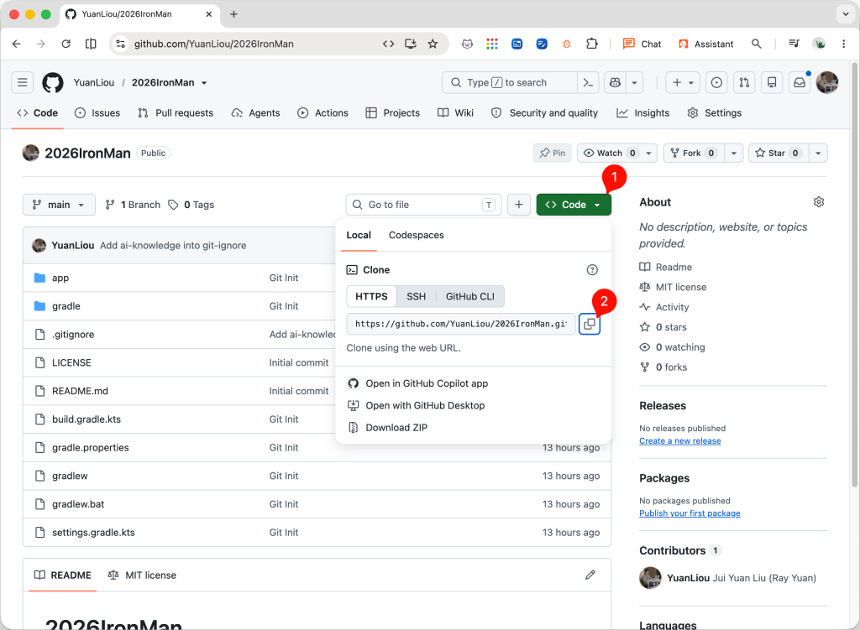This screenshot has height=630, width=860.
Task: Edit the README with pencil icon
Action: (590, 575)
